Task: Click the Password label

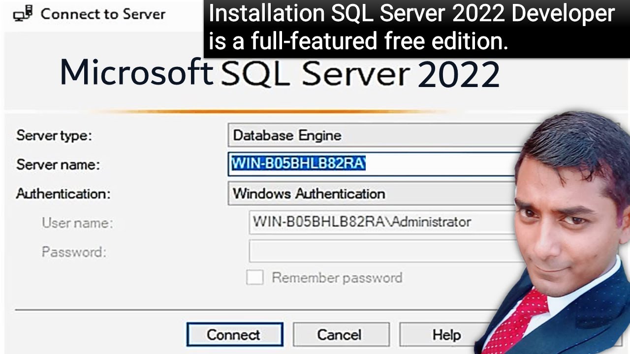Action: click(74, 252)
